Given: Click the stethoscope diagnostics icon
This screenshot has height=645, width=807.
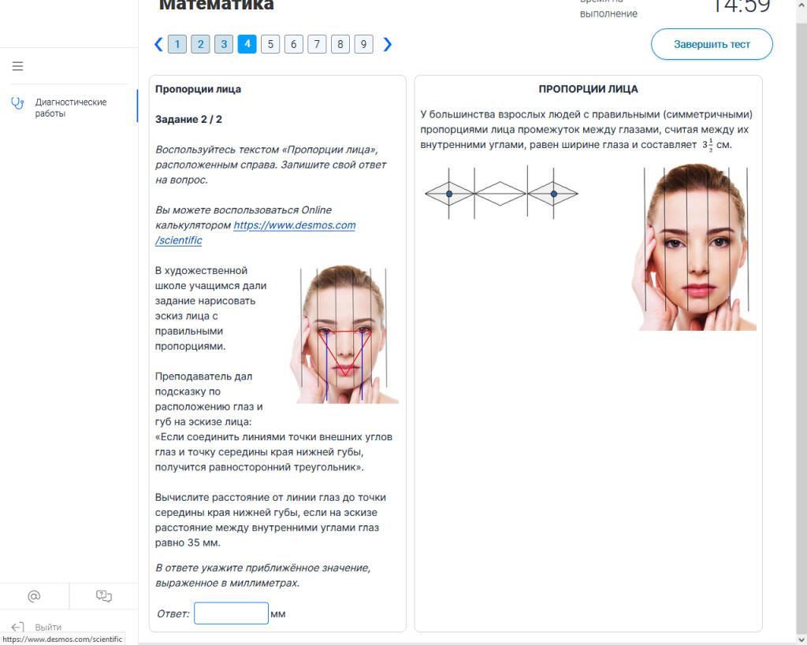Looking at the screenshot, I should (17, 103).
